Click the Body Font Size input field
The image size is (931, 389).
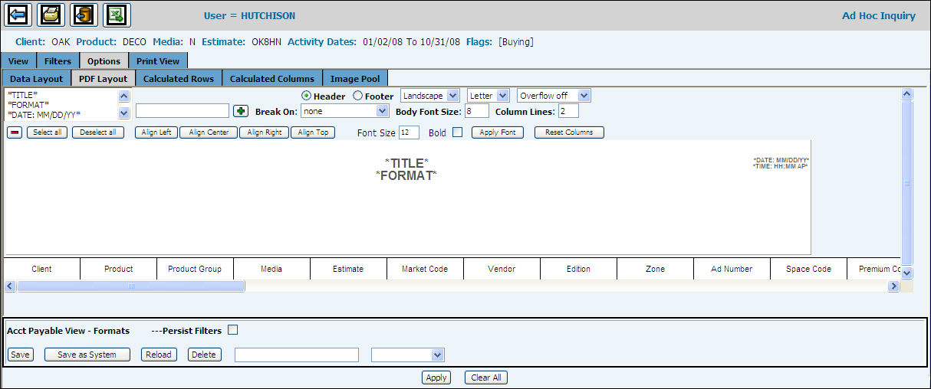(x=476, y=111)
